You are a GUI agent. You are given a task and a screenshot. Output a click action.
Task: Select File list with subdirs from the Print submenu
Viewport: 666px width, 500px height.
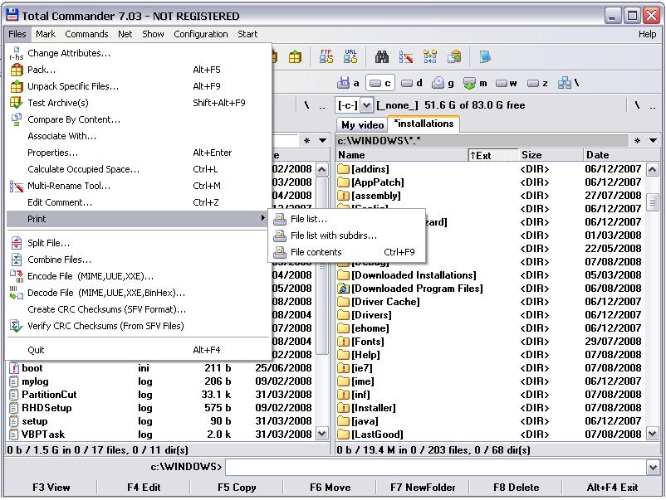[x=333, y=235]
